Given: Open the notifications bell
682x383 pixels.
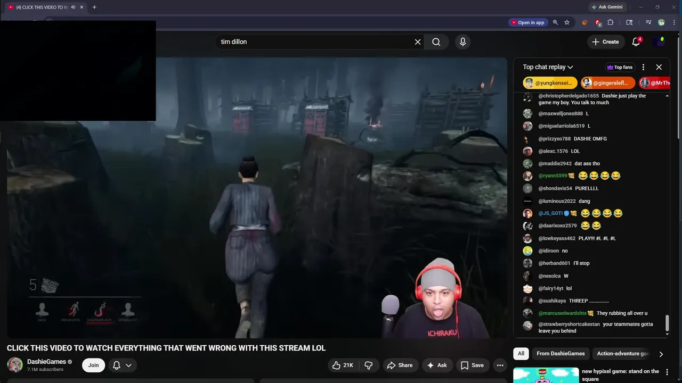Looking at the screenshot, I should [x=636, y=41].
